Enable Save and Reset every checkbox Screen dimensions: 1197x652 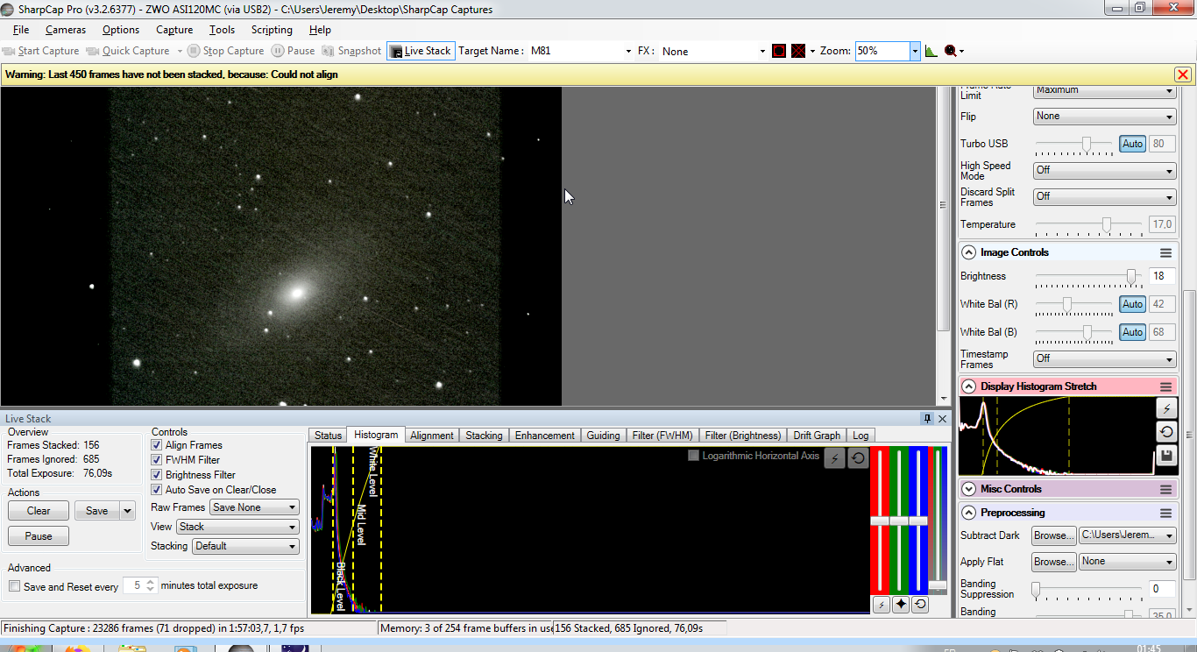point(14,586)
